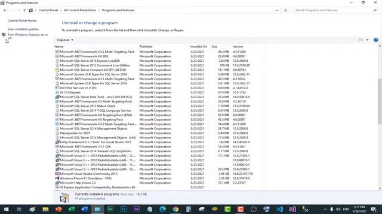Open the green Camtasia taskbar icon
This screenshot has width=382, height=214.
pos(227,209)
